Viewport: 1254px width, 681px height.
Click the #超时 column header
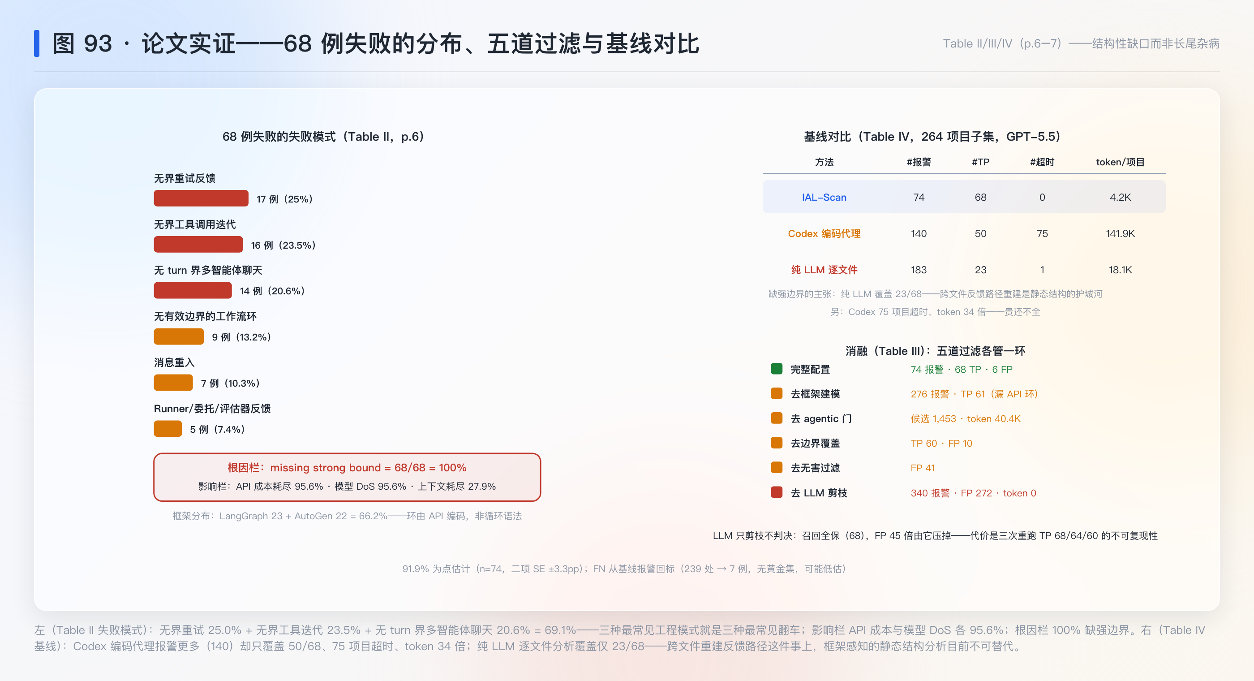pyautogui.click(x=1042, y=162)
